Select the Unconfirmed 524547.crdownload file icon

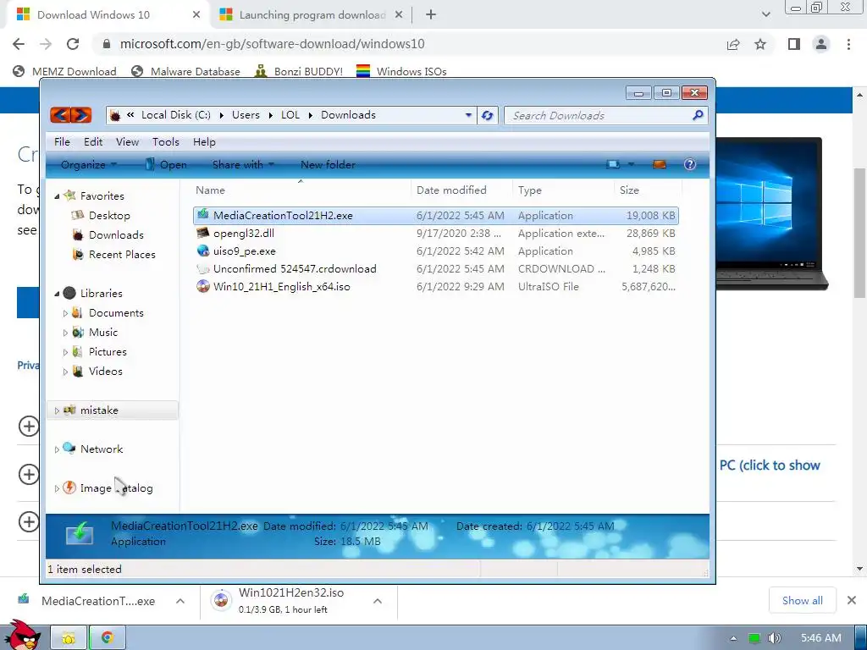pyautogui.click(x=203, y=268)
